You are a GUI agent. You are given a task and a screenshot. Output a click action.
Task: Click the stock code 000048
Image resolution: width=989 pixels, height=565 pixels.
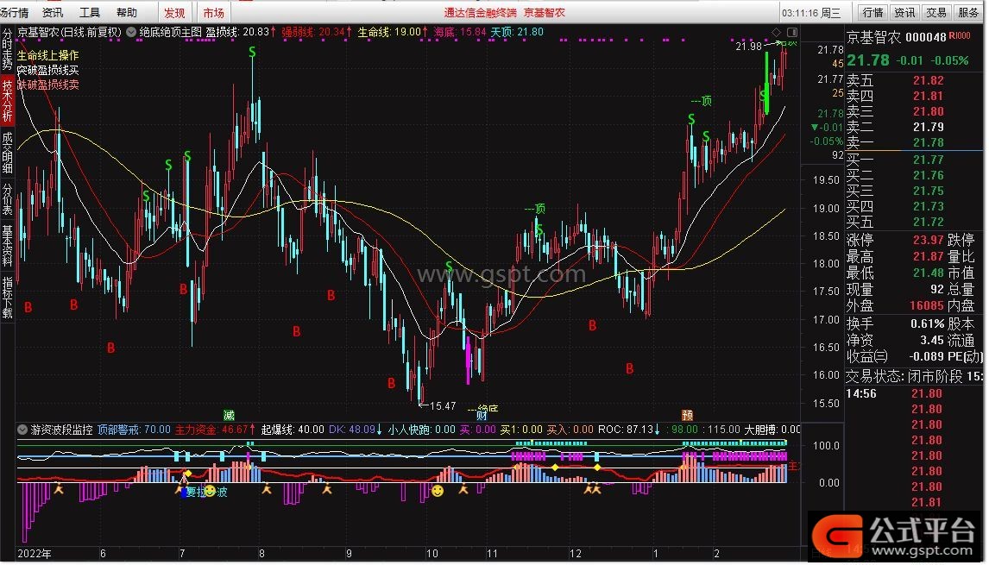click(926, 37)
